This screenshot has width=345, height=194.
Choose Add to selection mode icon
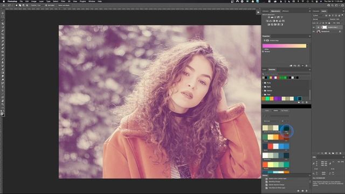point(20,5)
